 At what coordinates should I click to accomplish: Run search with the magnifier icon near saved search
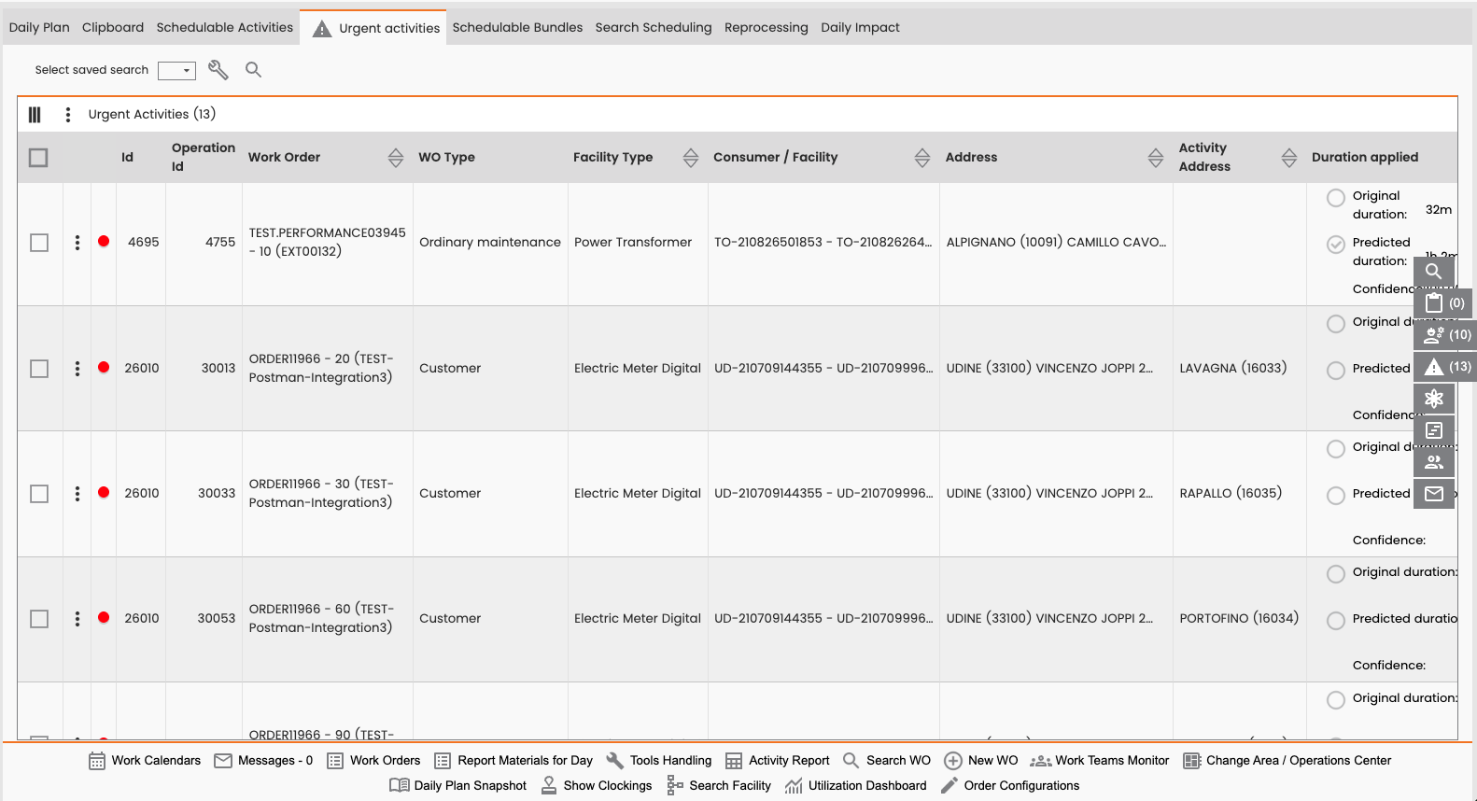253,69
